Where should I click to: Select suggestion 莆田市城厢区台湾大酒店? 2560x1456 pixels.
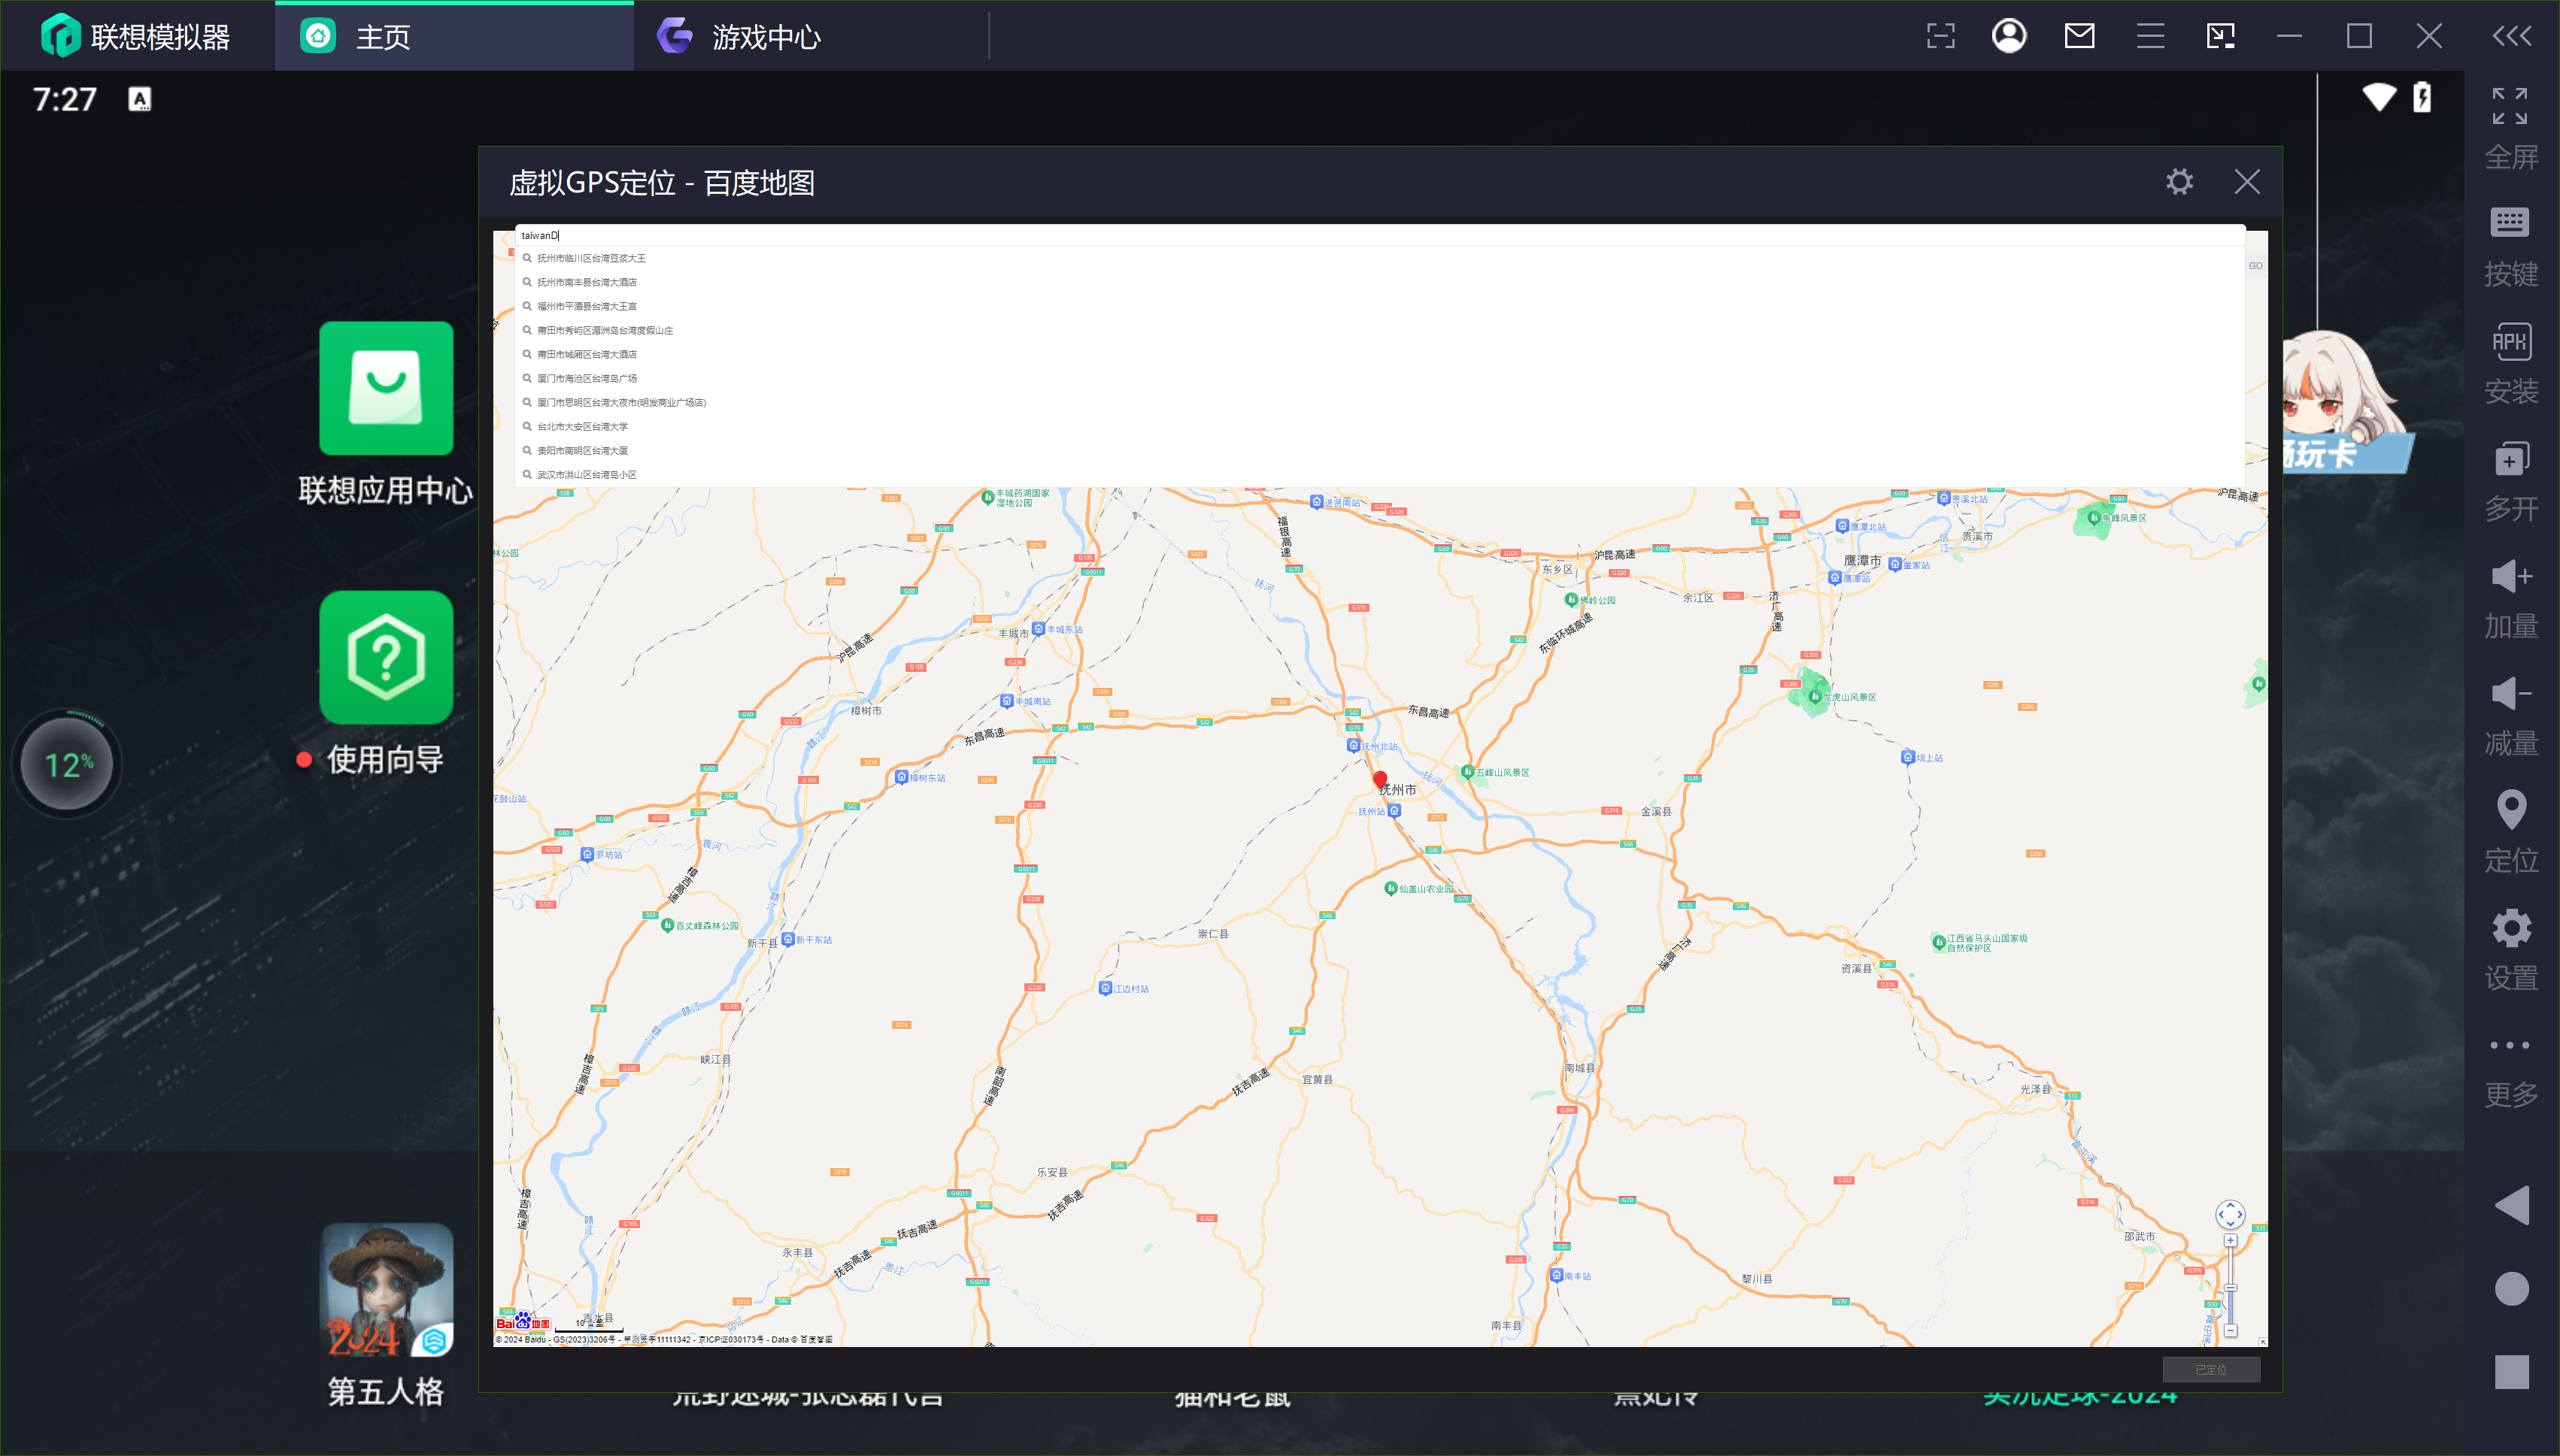click(1379, 354)
